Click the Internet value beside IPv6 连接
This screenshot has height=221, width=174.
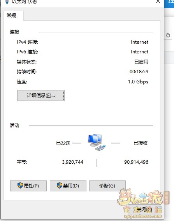139,52
